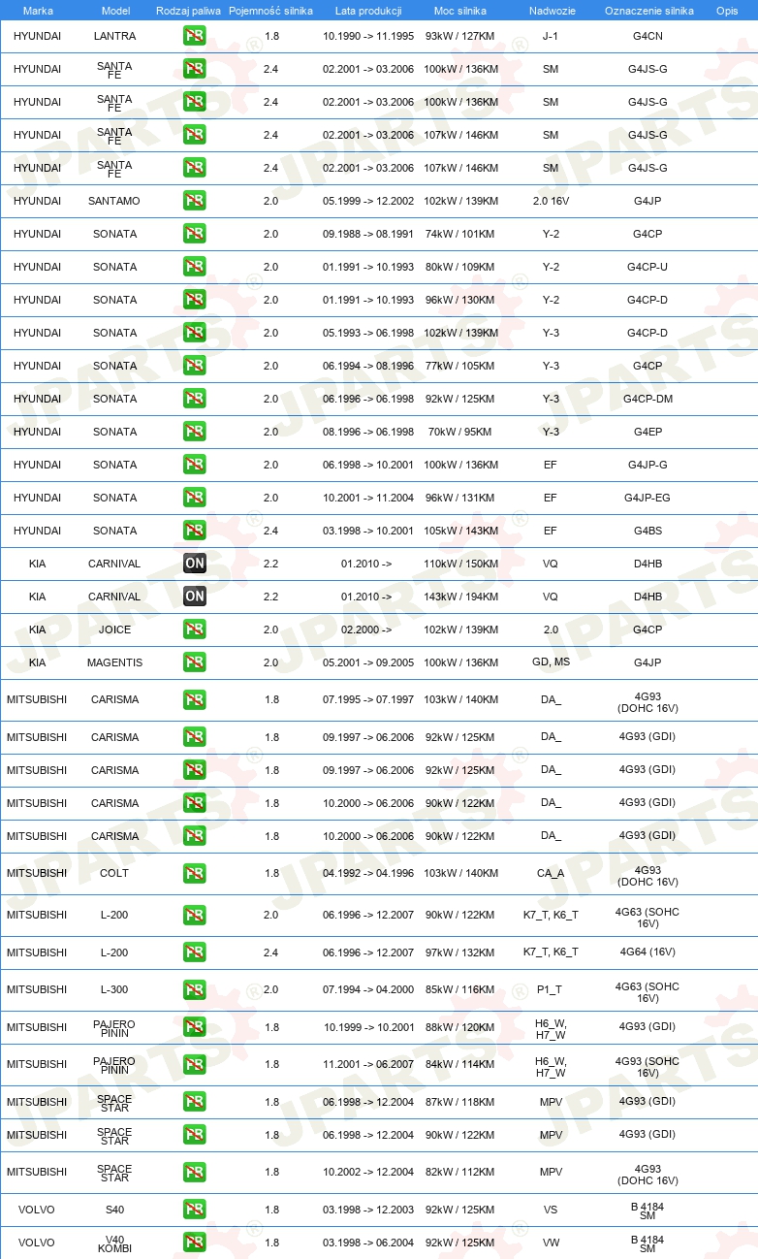Click production dates 11.2001 -> 06.2007
The image size is (758, 1259).
click(x=368, y=1064)
